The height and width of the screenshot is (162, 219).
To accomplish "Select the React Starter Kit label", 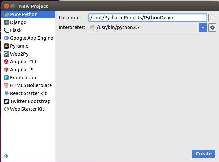I will pos(28,93).
